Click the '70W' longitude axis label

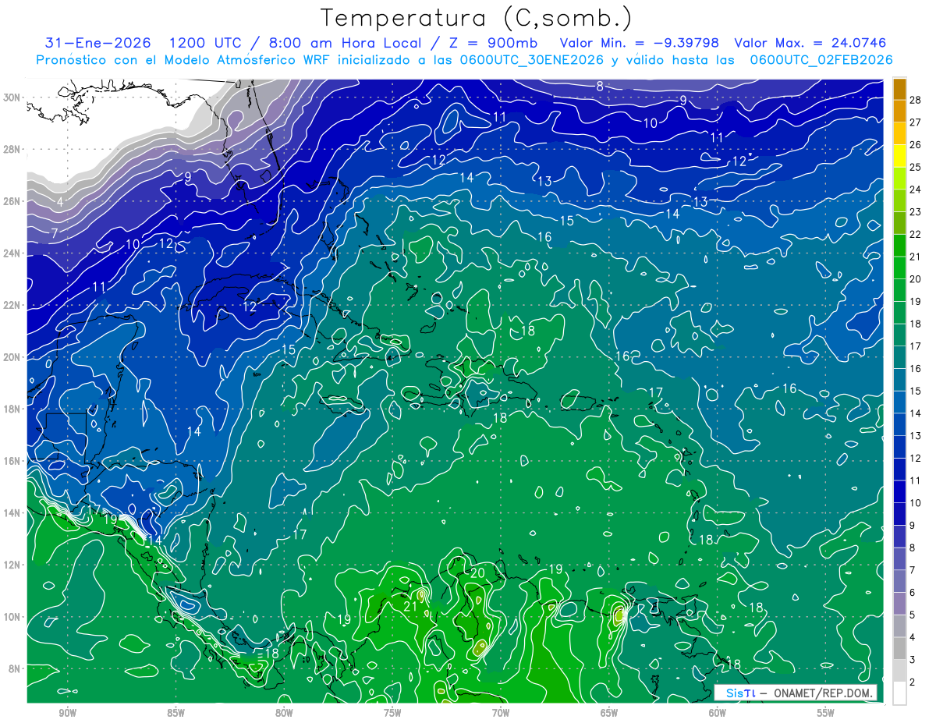(x=501, y=713)
